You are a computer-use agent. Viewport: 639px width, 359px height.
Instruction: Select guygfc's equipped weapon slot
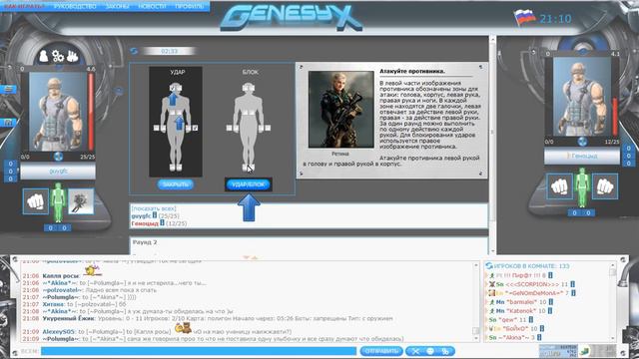[x=81, y=201]
